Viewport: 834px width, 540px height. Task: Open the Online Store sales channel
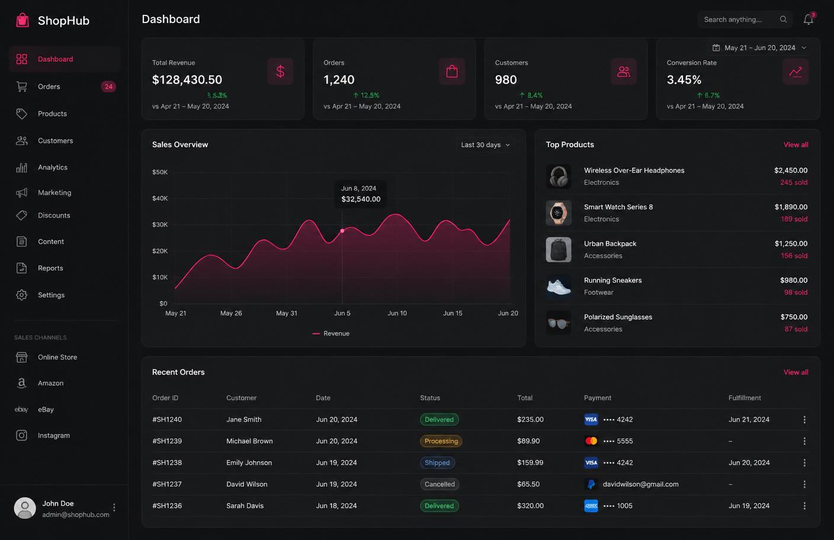(x=65, y=357)
